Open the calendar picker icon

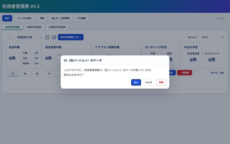coord(47,37)
